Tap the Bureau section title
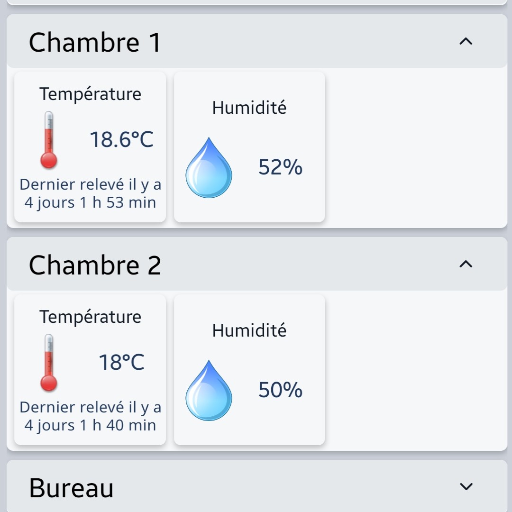The width and height of the screenshot is (512, 512). tap(71, 488)
